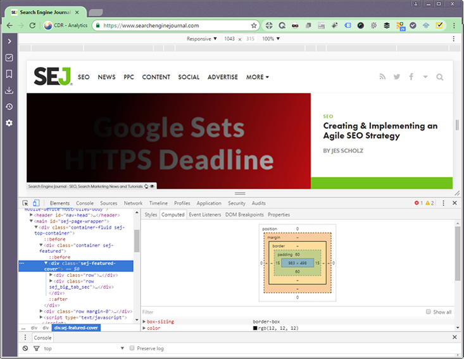Click the warning count indicator

tap(430, 203)
